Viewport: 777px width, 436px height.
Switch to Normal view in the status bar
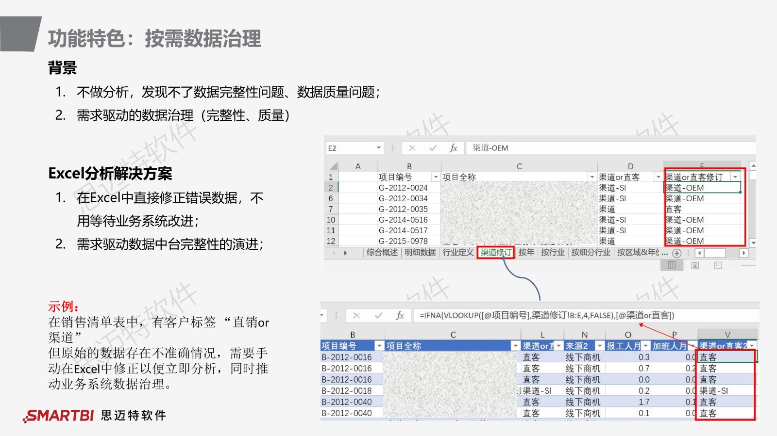pyautogui.click(x=672, y=265)
